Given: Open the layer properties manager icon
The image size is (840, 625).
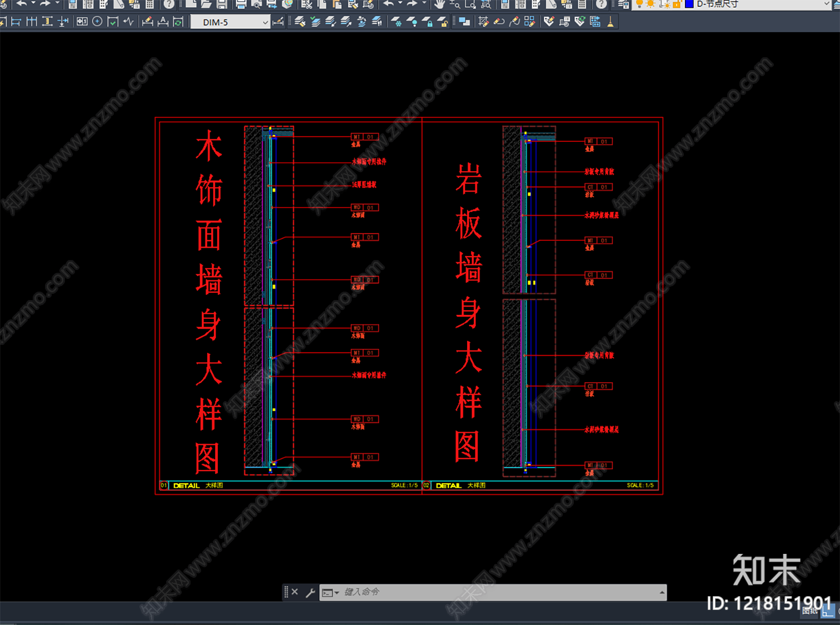Looking at the screenshot, I should click(623, 4).
